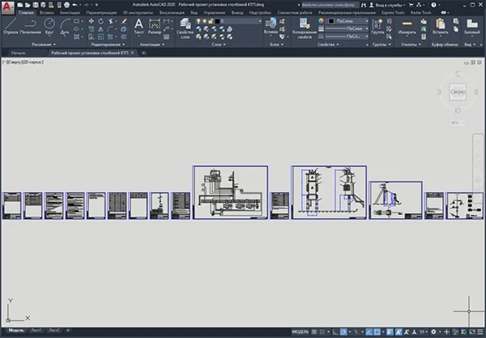Open Свойства слоя layer properties

click(185, 28)
